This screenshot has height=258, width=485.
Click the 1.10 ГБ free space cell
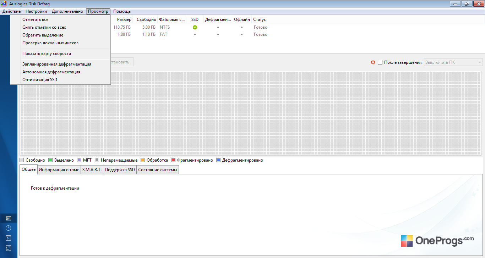click(x=149, y=34)
